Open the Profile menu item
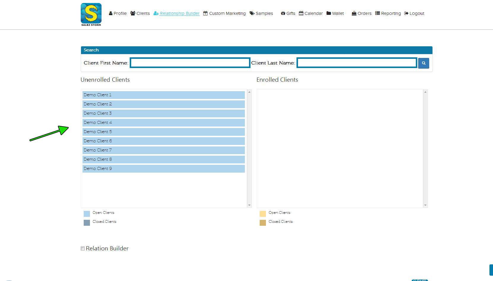 point(118,13)
